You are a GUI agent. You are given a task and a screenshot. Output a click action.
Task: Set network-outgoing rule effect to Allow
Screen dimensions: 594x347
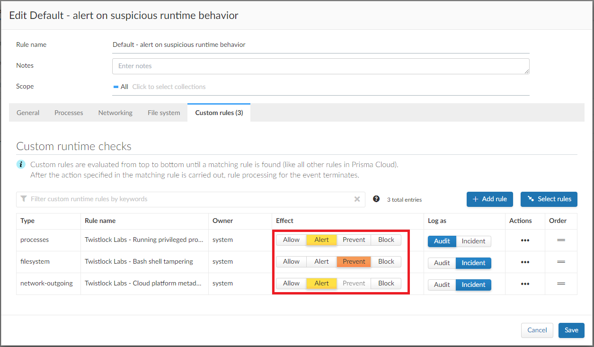pyautogui.click(x=291, y=284)
